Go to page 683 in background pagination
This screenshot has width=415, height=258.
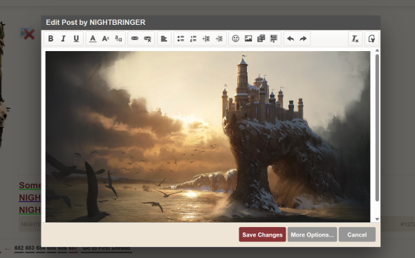(x=30, y=248)
